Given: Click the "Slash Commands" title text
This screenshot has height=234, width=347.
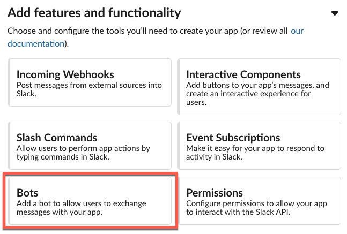Looking at the screenshot, I should point(57,138).
